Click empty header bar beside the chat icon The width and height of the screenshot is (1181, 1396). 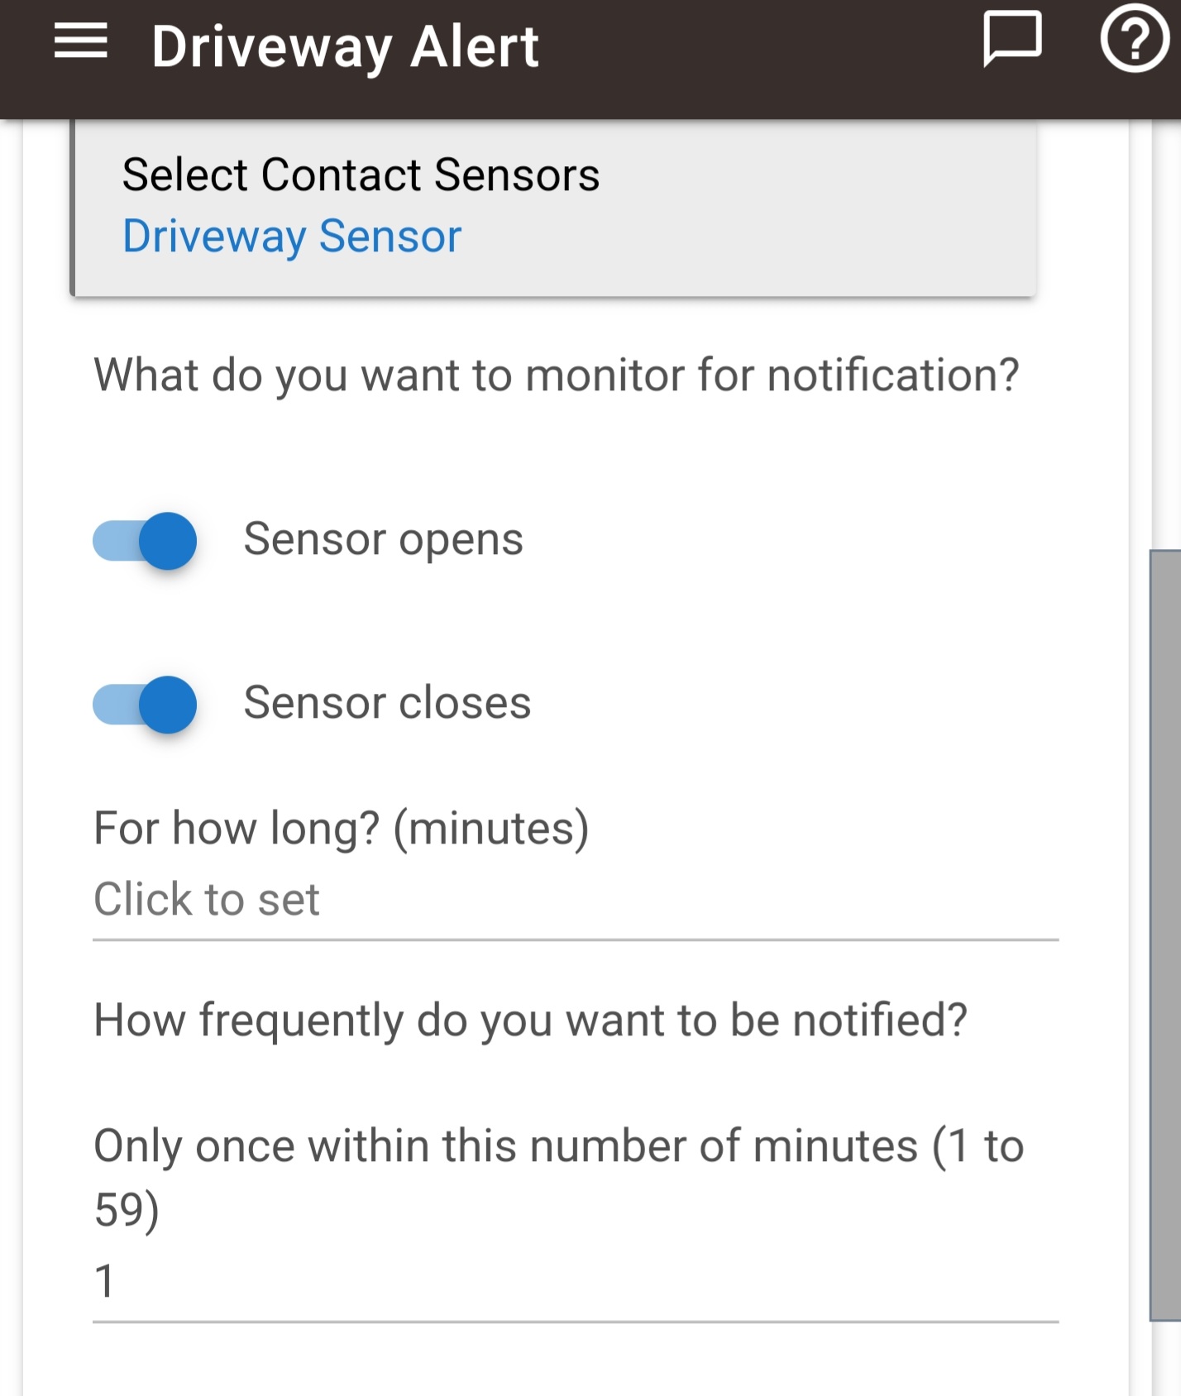coord(761,50)
